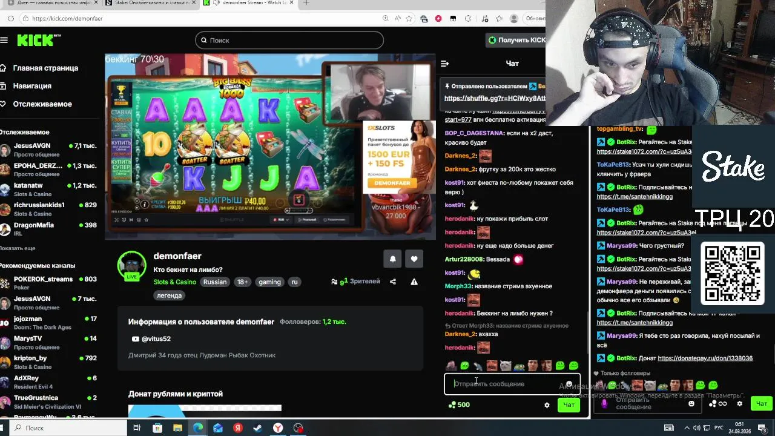The width and height of the screenshot is (775, 436).
Task: Click the report warning triangle icon
Action: [414, 282]
